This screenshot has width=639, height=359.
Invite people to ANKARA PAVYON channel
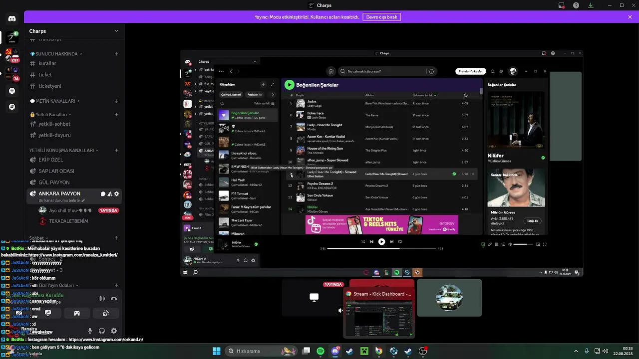click(110, 194)
